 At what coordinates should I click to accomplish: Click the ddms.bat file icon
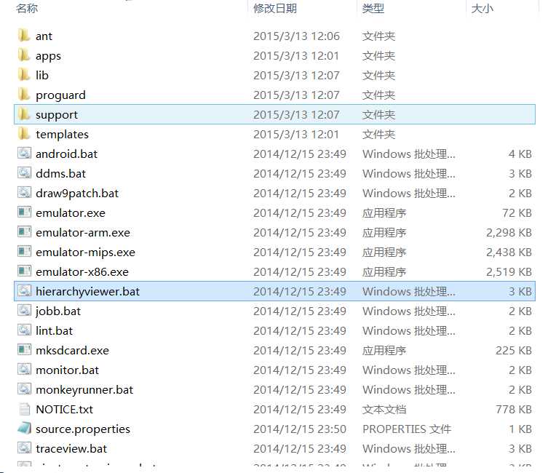25,173
